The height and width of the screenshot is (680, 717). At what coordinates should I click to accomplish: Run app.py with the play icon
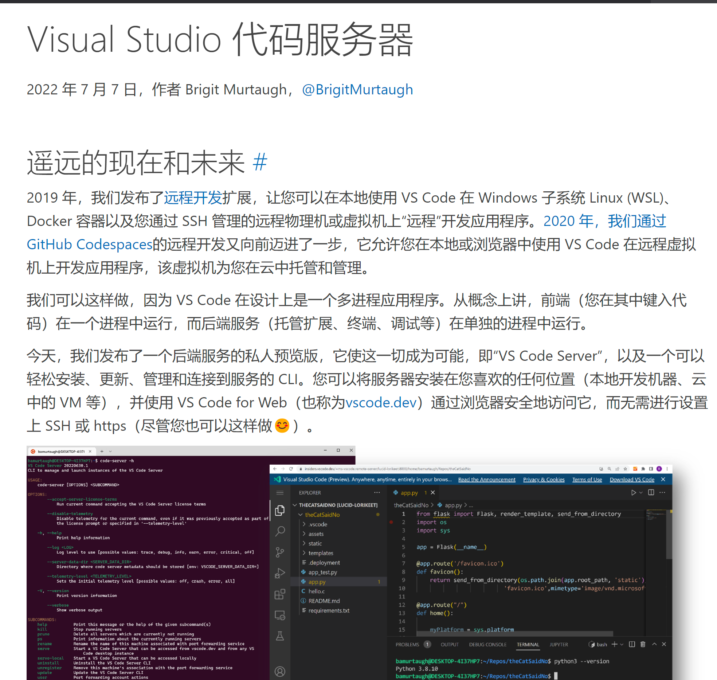[x=633, y=493]
